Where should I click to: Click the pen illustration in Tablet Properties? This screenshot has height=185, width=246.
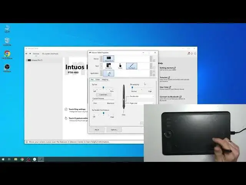click(x=124, y=97)
